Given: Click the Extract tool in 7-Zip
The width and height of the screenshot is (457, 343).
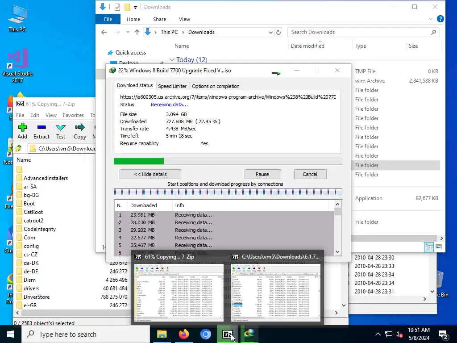Looking at the screenshot, I should (42, 131).
